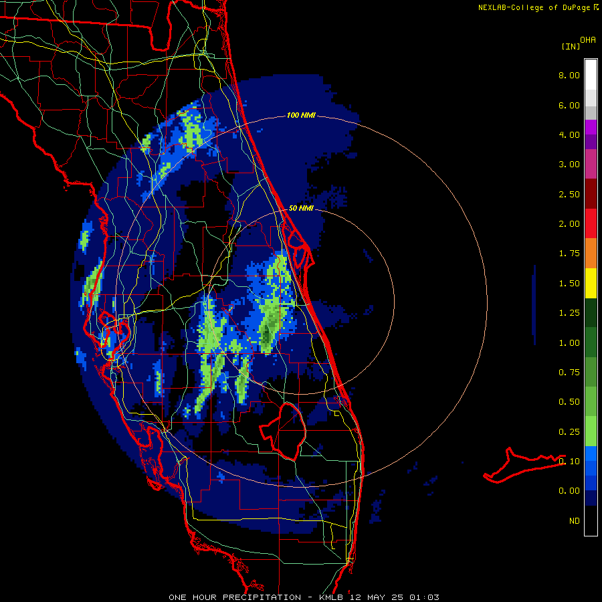Click the 3.00 legend value
This screenshot has width=602, height=602.
pos(569,165)
